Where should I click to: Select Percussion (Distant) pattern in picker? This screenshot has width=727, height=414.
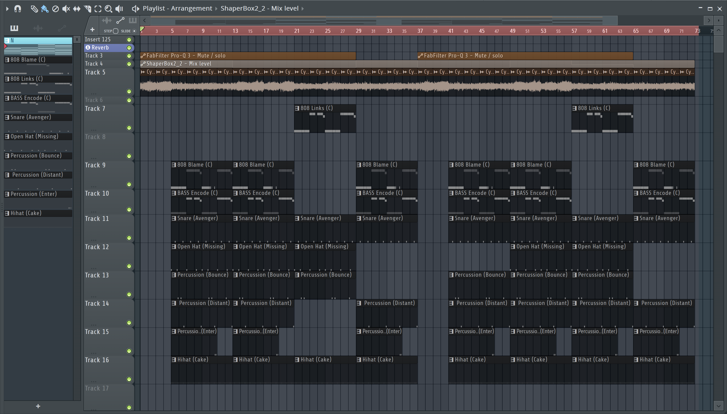coord(38,175)
